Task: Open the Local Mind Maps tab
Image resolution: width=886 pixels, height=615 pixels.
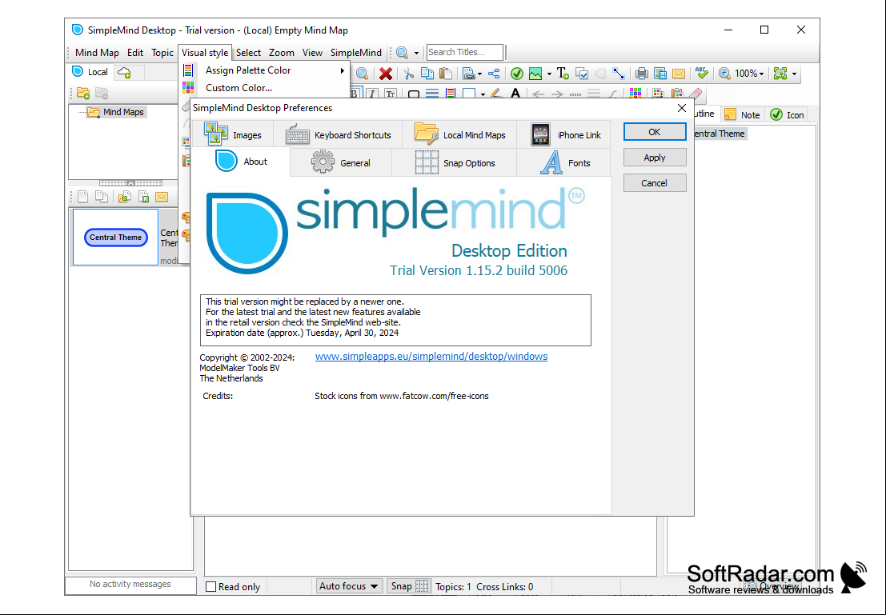Action: point(459,135)
